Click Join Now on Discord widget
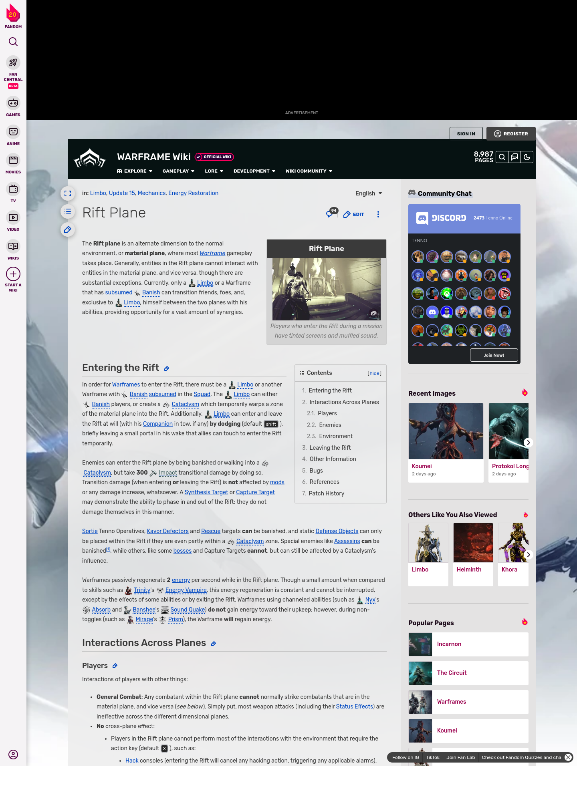This screenshot has width=577, height=801. click(x=494, y=355)
